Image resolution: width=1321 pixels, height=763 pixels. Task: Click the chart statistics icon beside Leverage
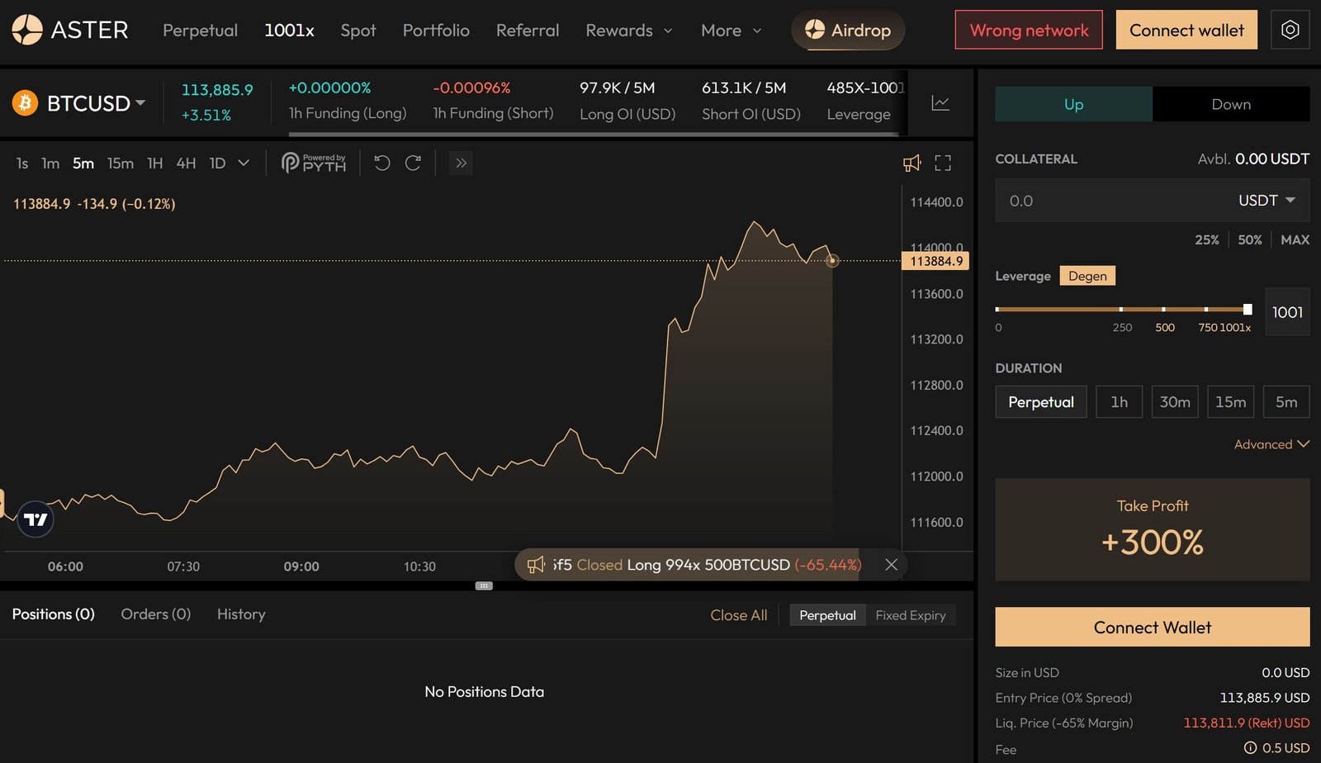tap(940, 102)
